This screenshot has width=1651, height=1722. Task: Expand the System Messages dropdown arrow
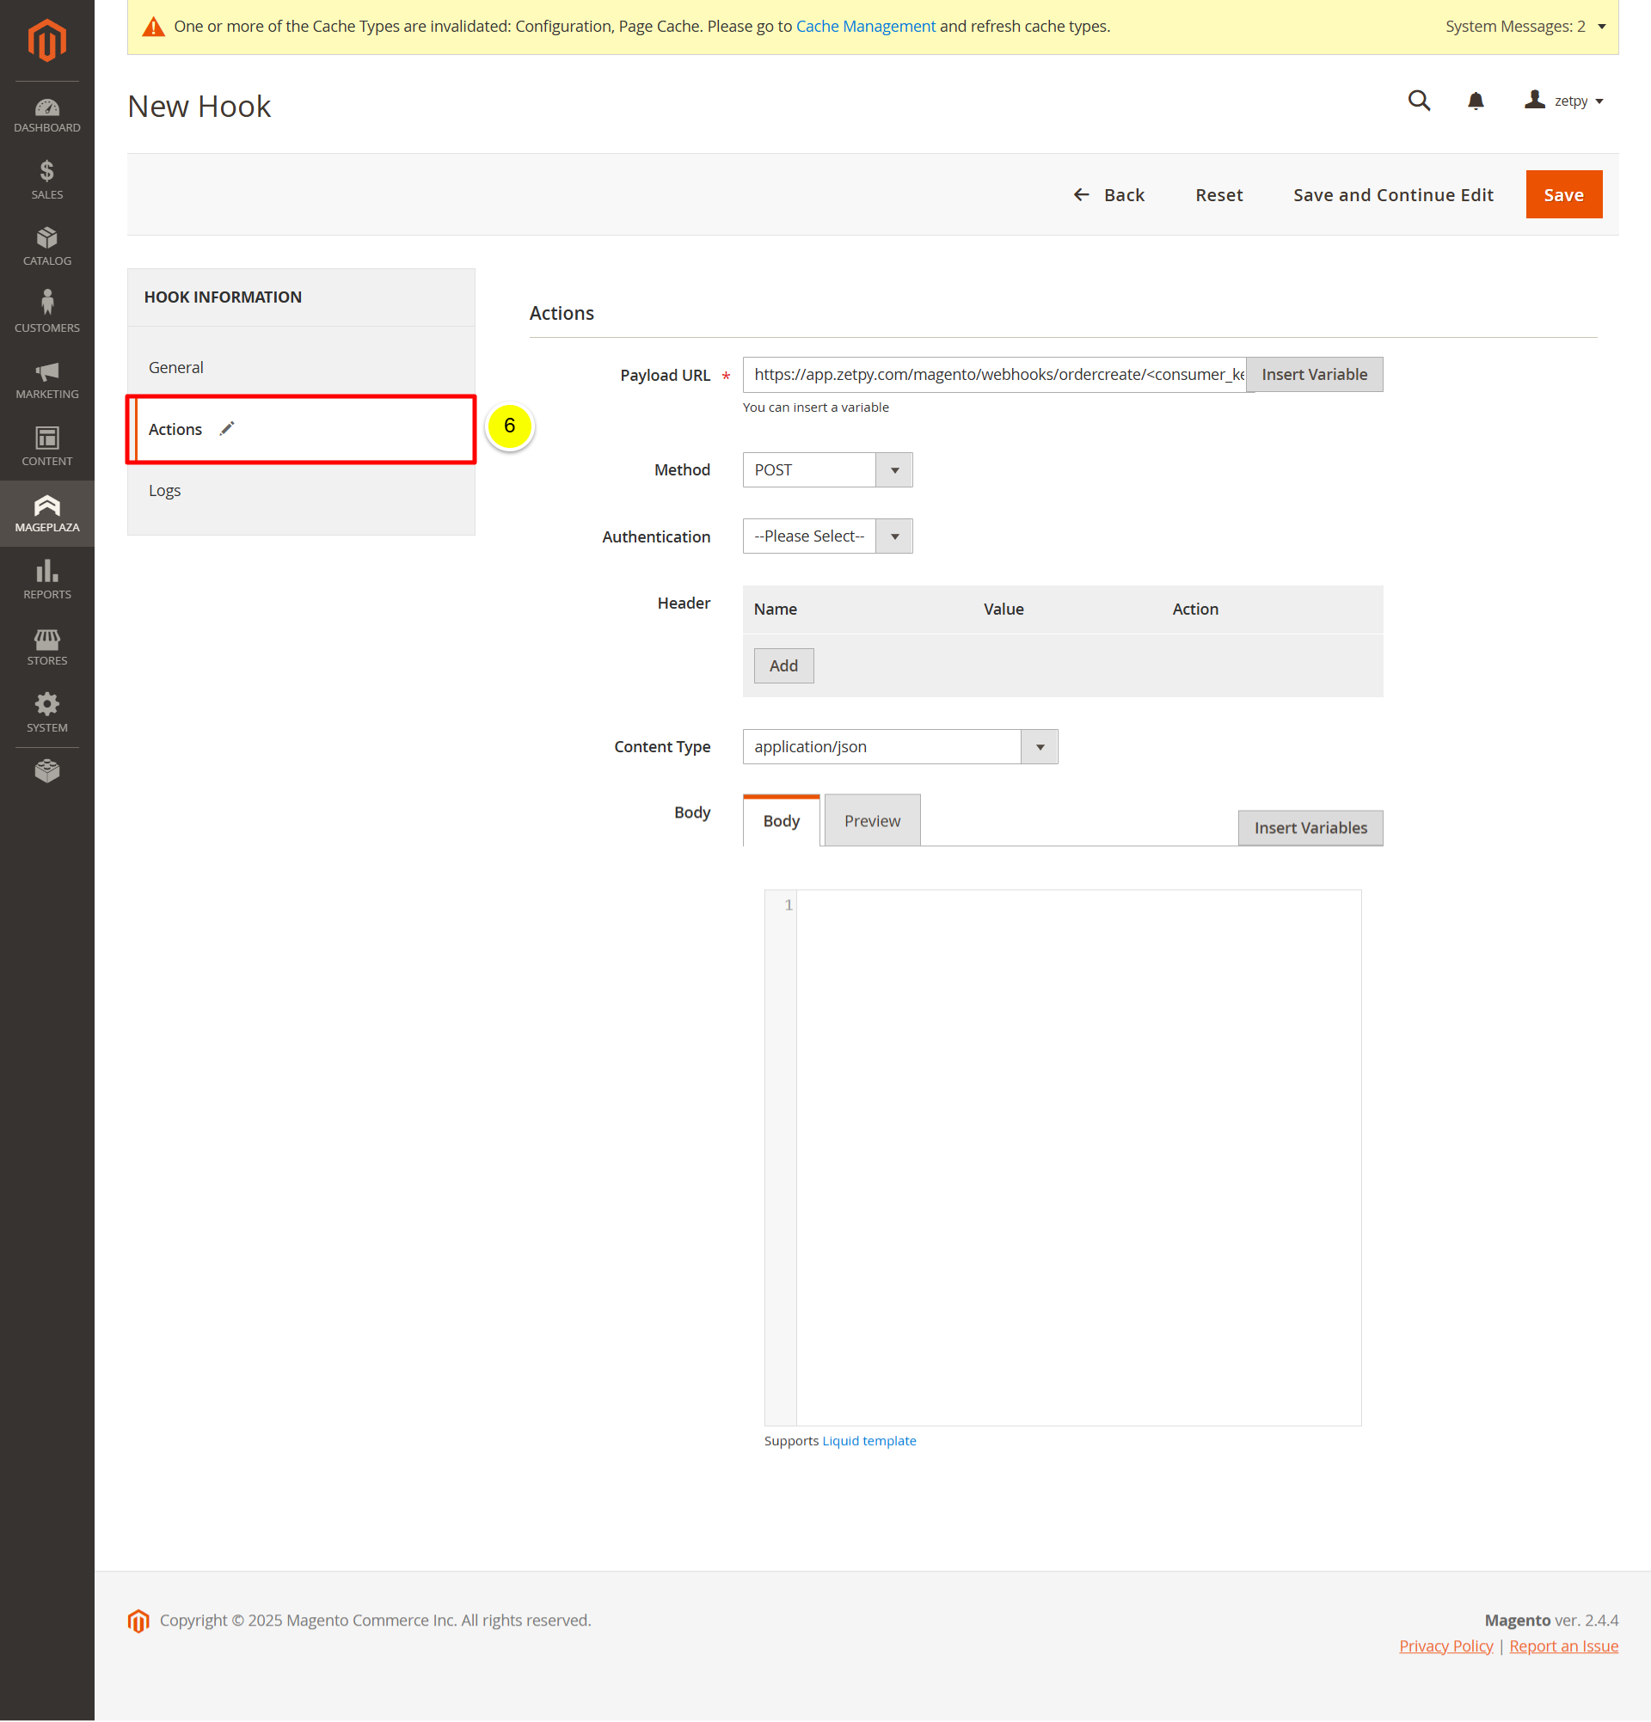coord(1601,27)
